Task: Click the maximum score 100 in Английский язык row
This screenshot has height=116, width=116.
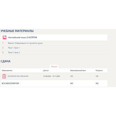Action: pyautogui.click(x=71, y=76)
